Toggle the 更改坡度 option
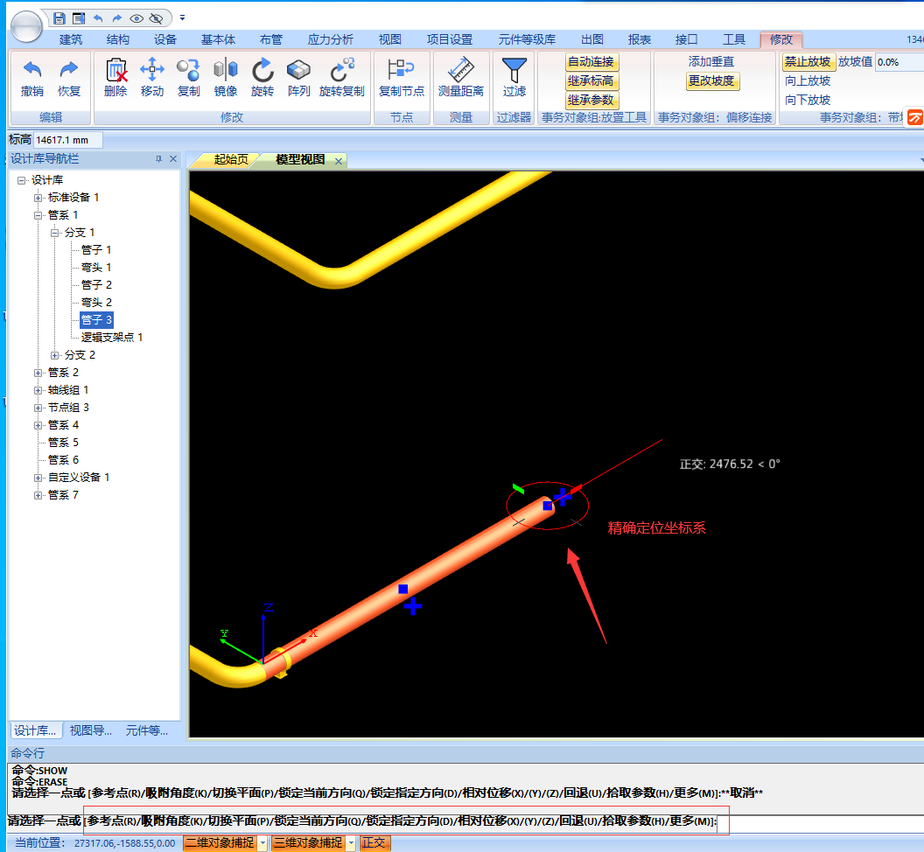This screenshot has width=924, height=852. click(x=712, y=80)
